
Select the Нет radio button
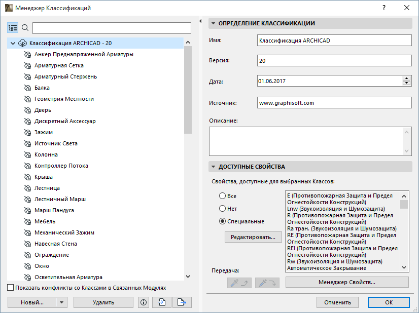click(222, 208)
